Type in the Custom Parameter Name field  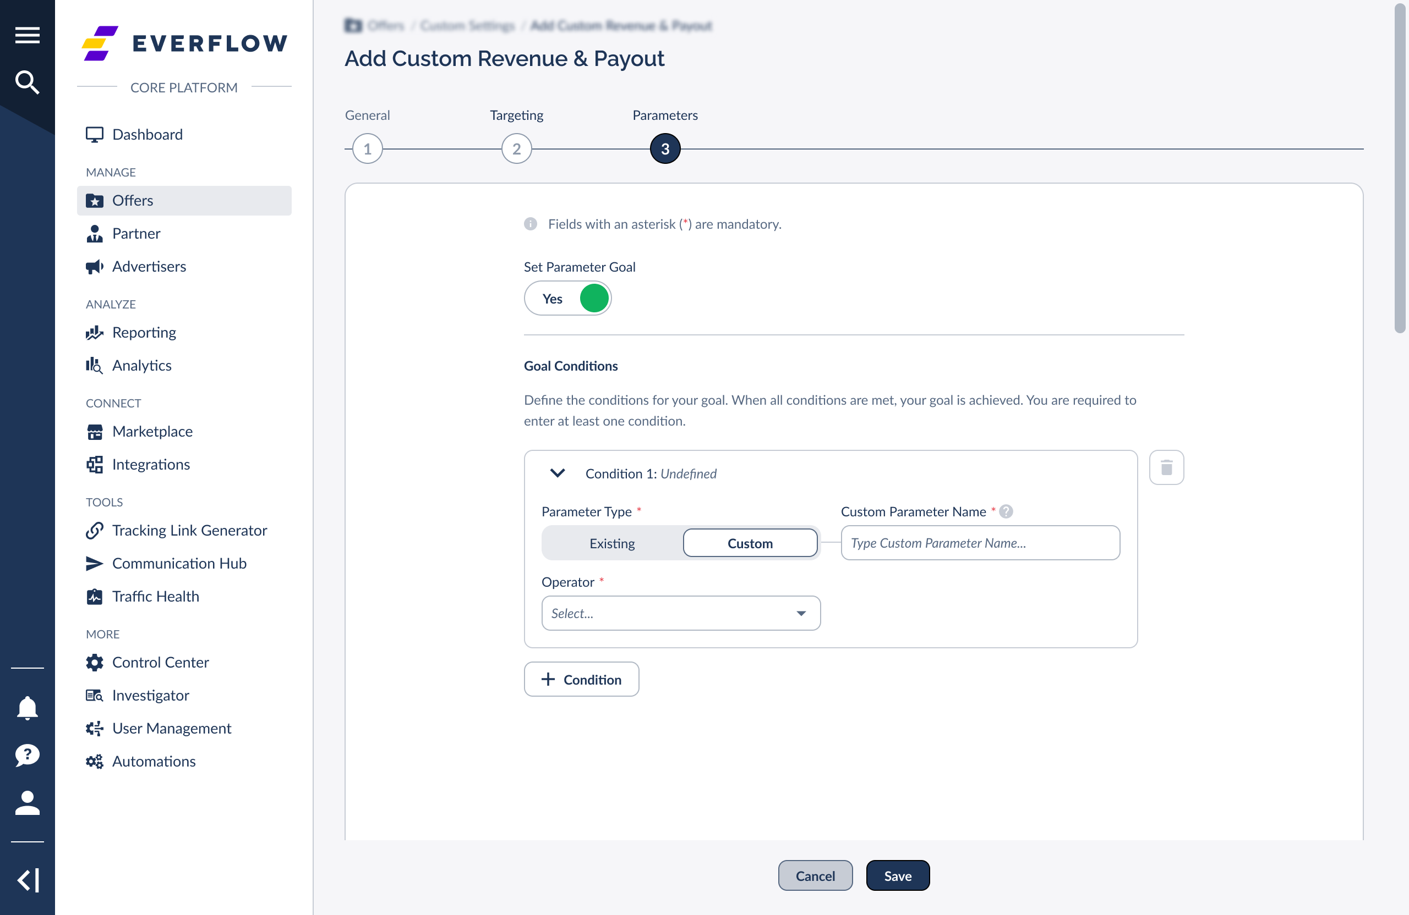(980, 543)
